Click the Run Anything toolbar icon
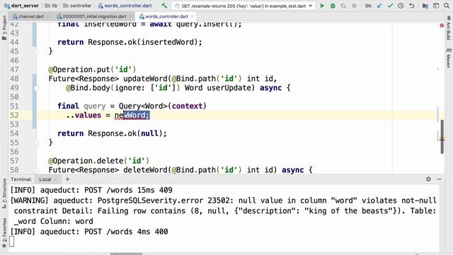Image resolution: width=453 pixels, height=255 pixels. tap(436, 6)
